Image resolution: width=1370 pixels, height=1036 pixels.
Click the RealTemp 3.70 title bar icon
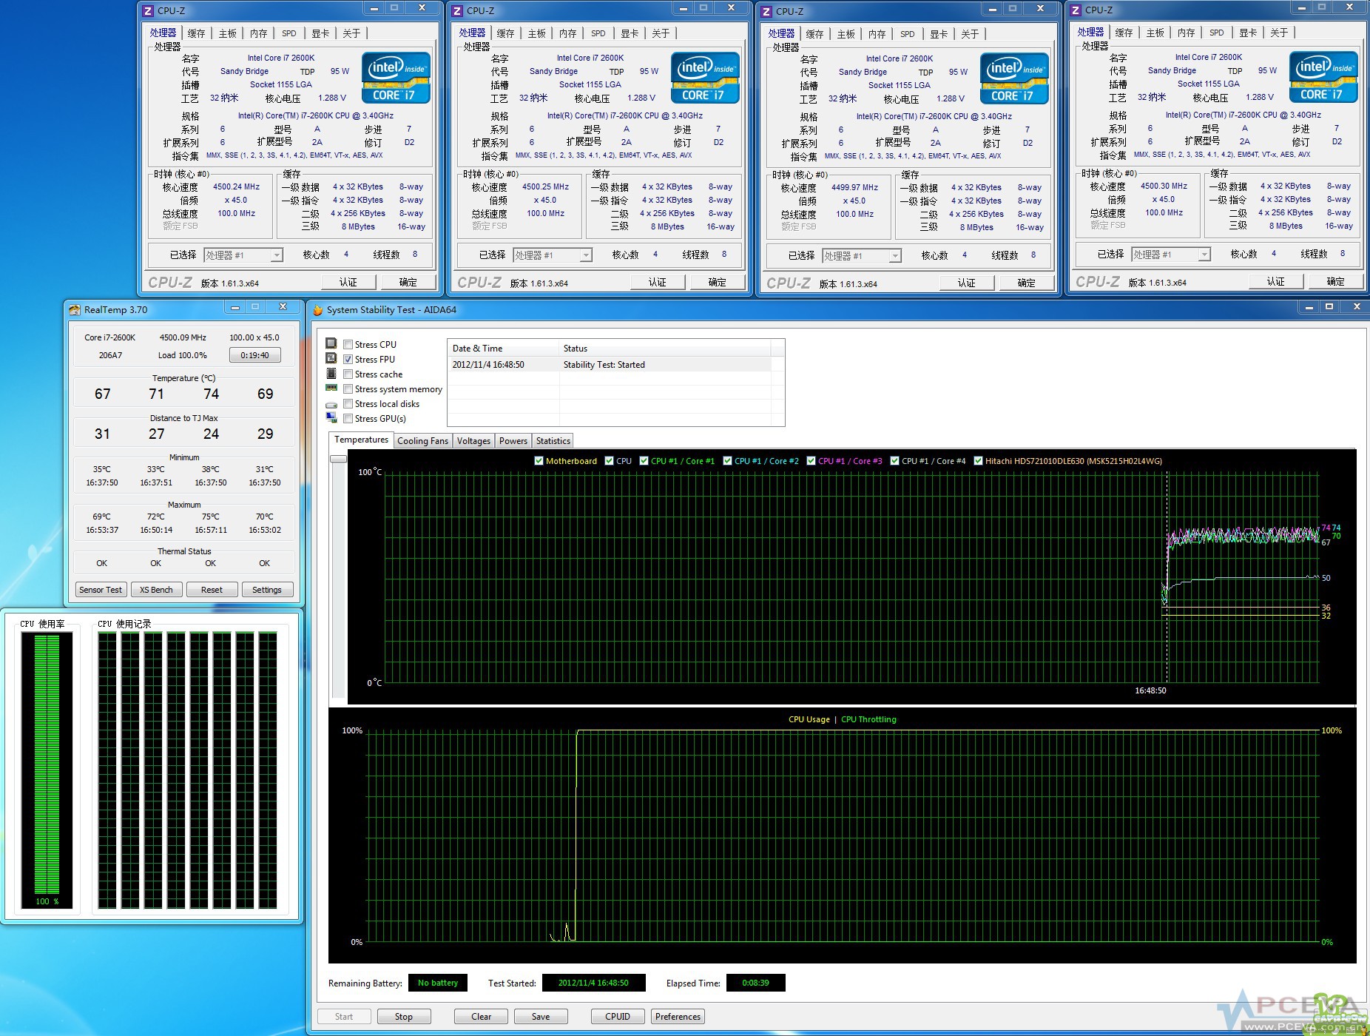coord(75,310)
